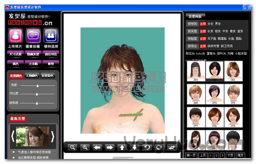Rotate hairstyle clockwise
Viewport: 256px width, 164px height.
click(159, 147)
